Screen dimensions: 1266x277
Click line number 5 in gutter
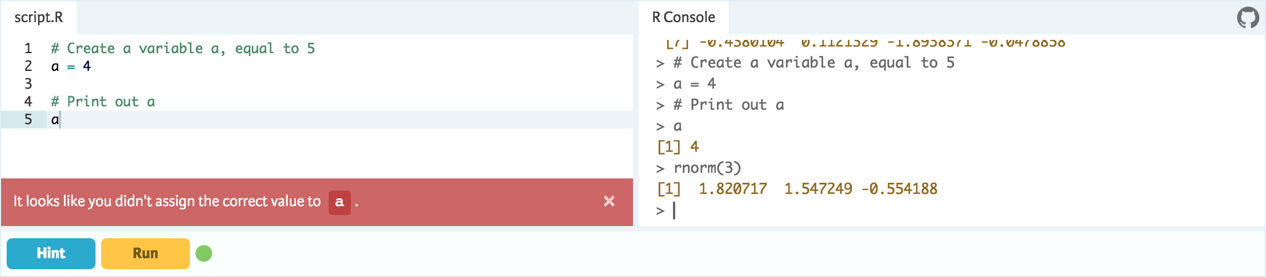pos(28,120)
